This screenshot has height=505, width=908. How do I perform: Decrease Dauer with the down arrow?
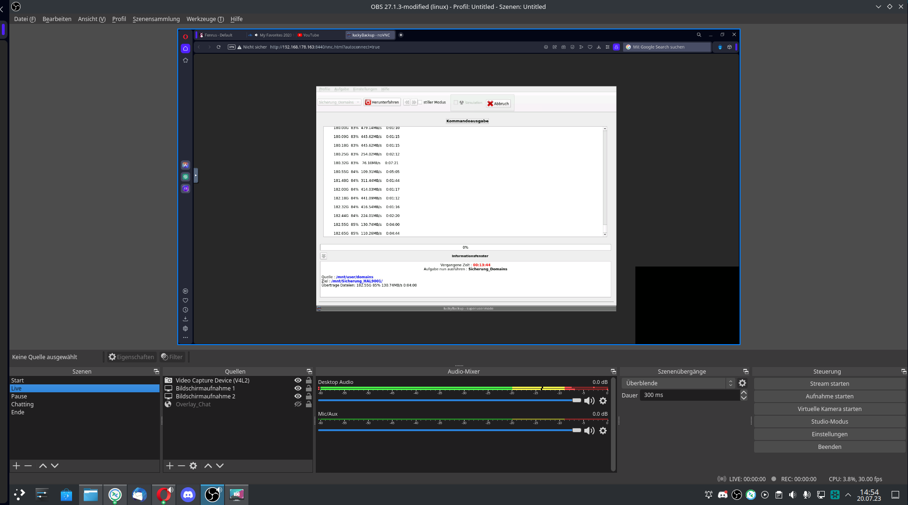(x=744, y=398)
